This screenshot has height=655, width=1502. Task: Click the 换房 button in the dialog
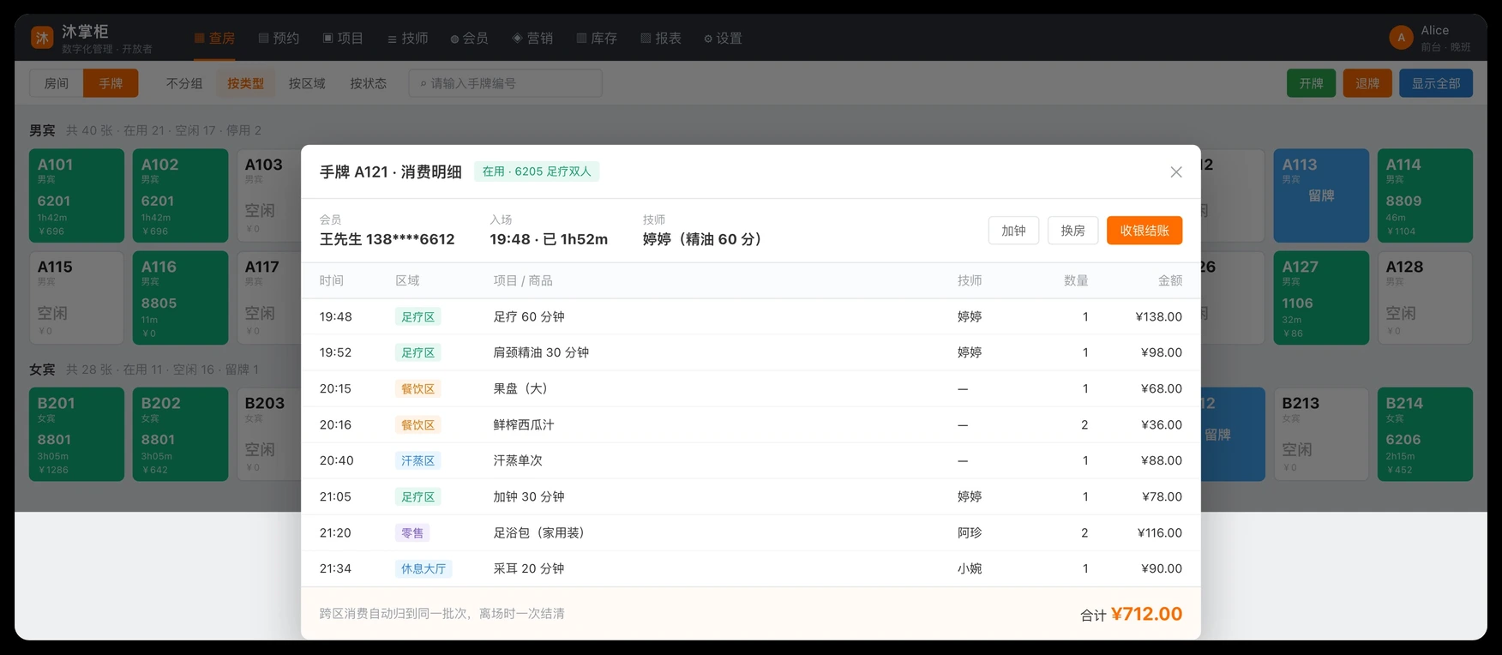[x=1073, y=231]
